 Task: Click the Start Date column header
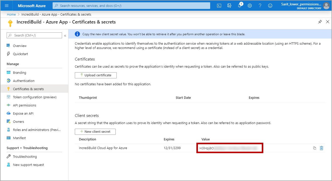click(183, 98)
